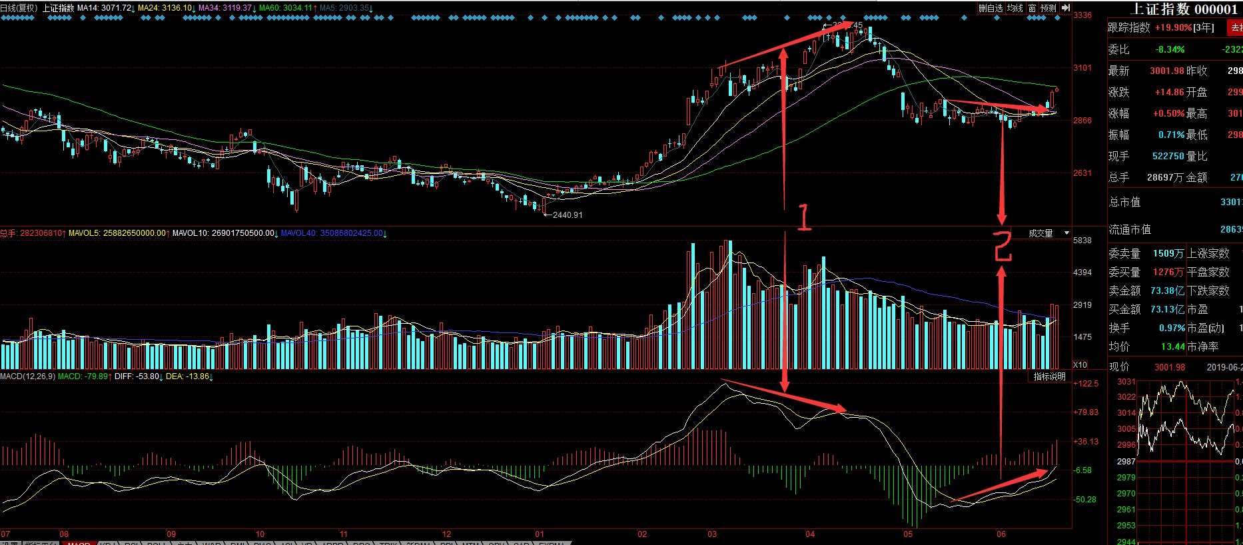Click the small arrow on 成交量 selector
1243x545 pixels.
pos(1066,233)
